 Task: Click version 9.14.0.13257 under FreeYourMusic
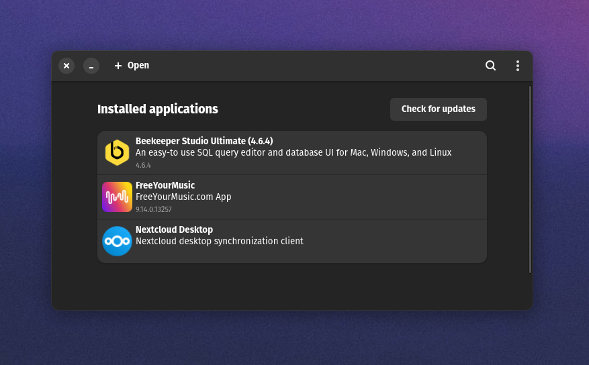tap(154, 210)
